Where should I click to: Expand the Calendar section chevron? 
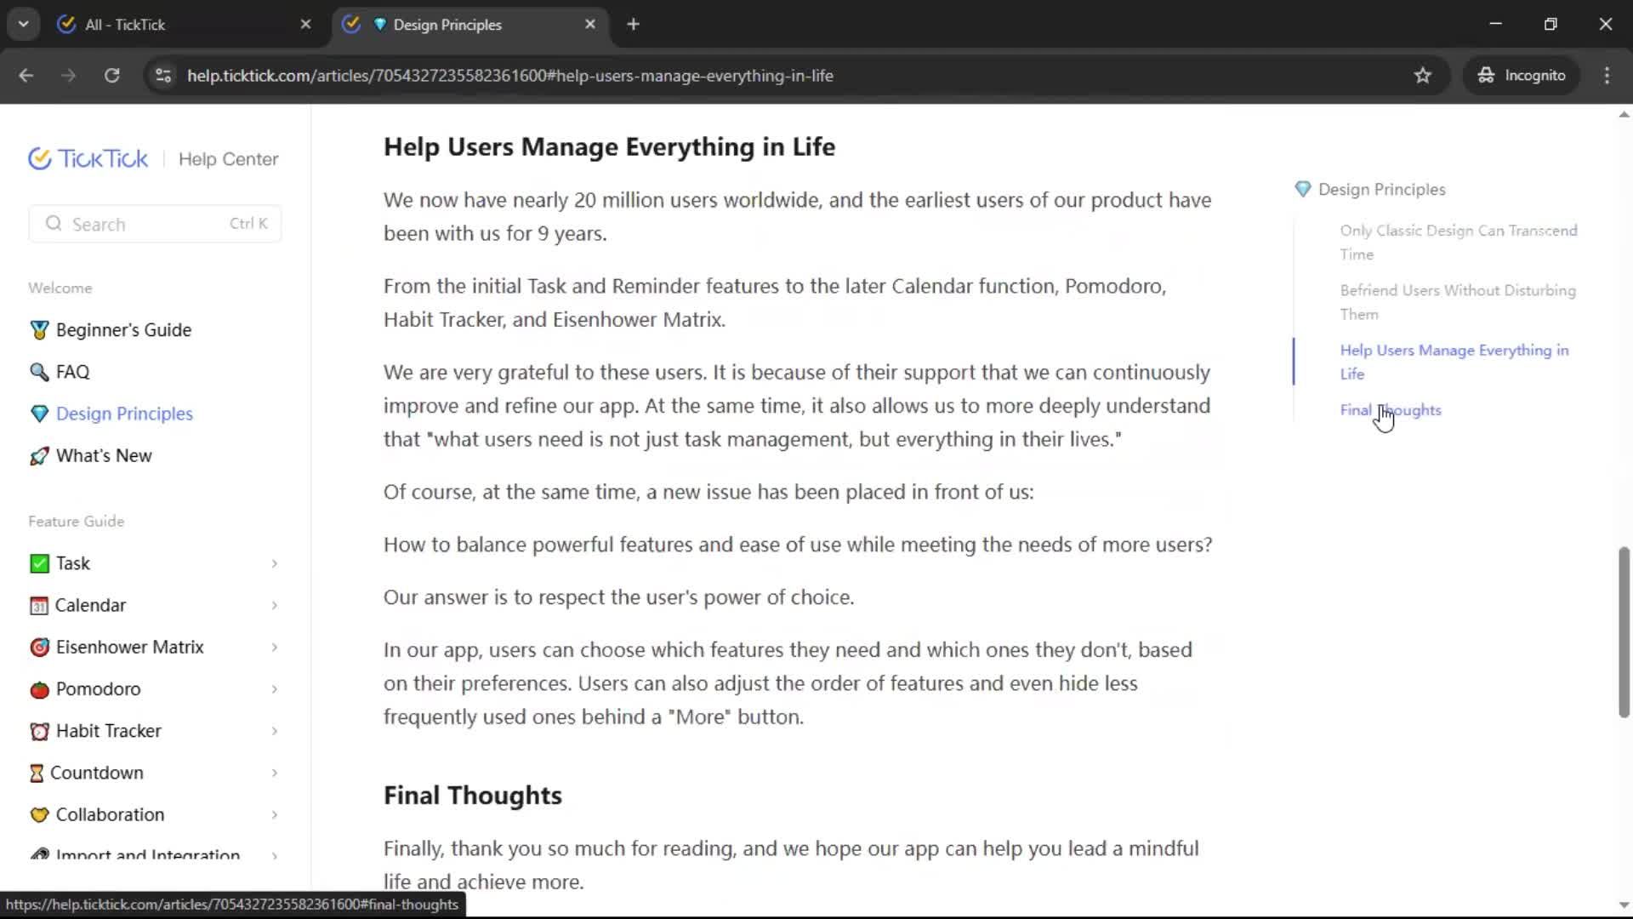pos(274,606)
